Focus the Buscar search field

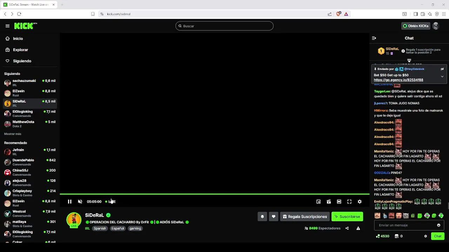coord(224,26)
